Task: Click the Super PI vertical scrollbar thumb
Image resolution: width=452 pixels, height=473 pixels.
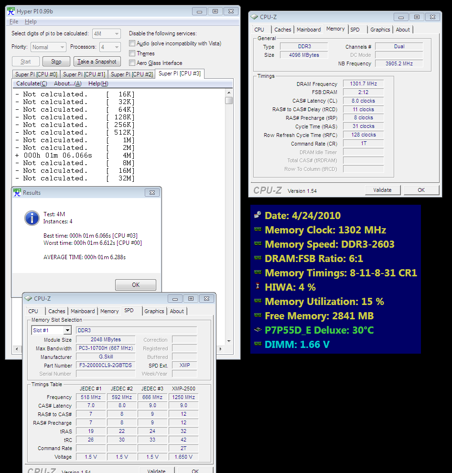Action: click(x=229, y=100)
